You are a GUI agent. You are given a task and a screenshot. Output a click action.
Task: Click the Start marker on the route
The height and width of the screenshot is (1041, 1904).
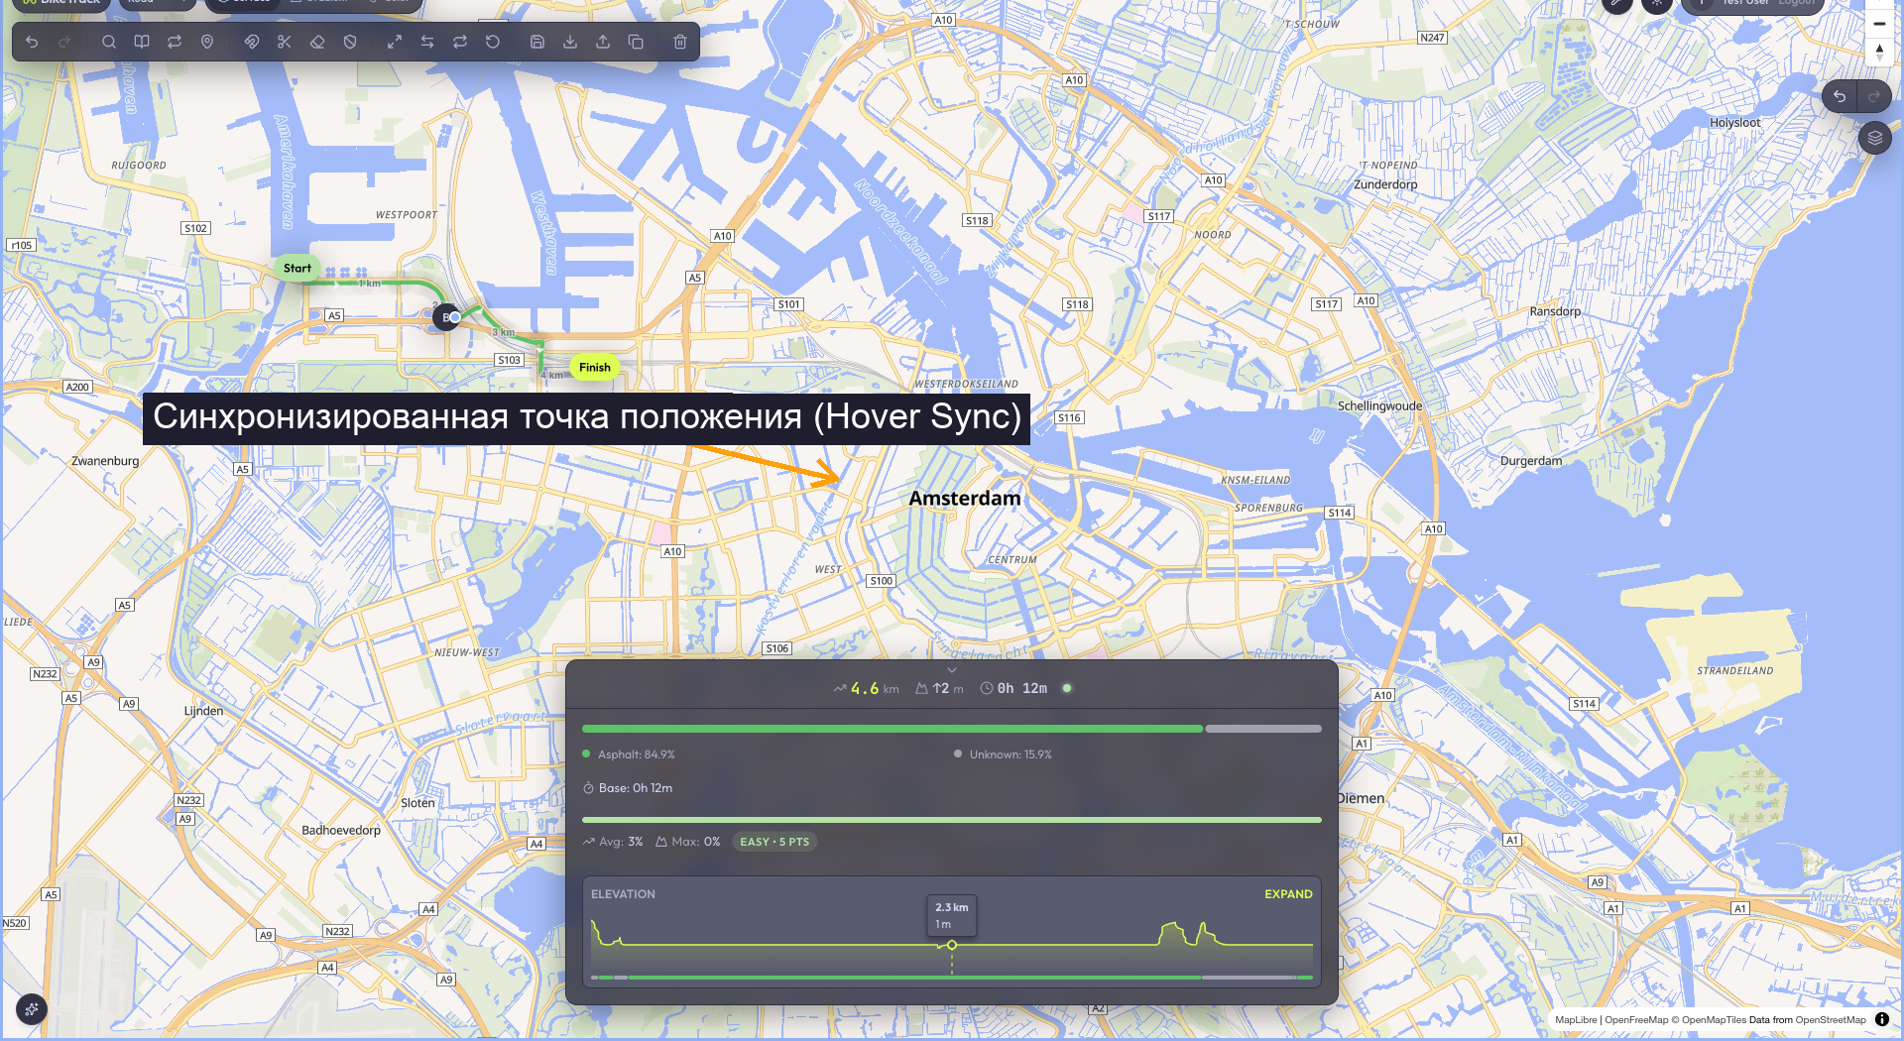pyautogui.click(x=297, y=268)
